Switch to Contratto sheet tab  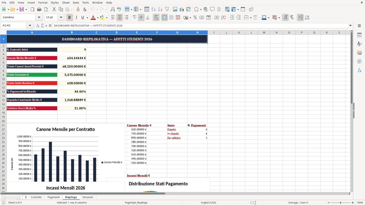point(36,197)
